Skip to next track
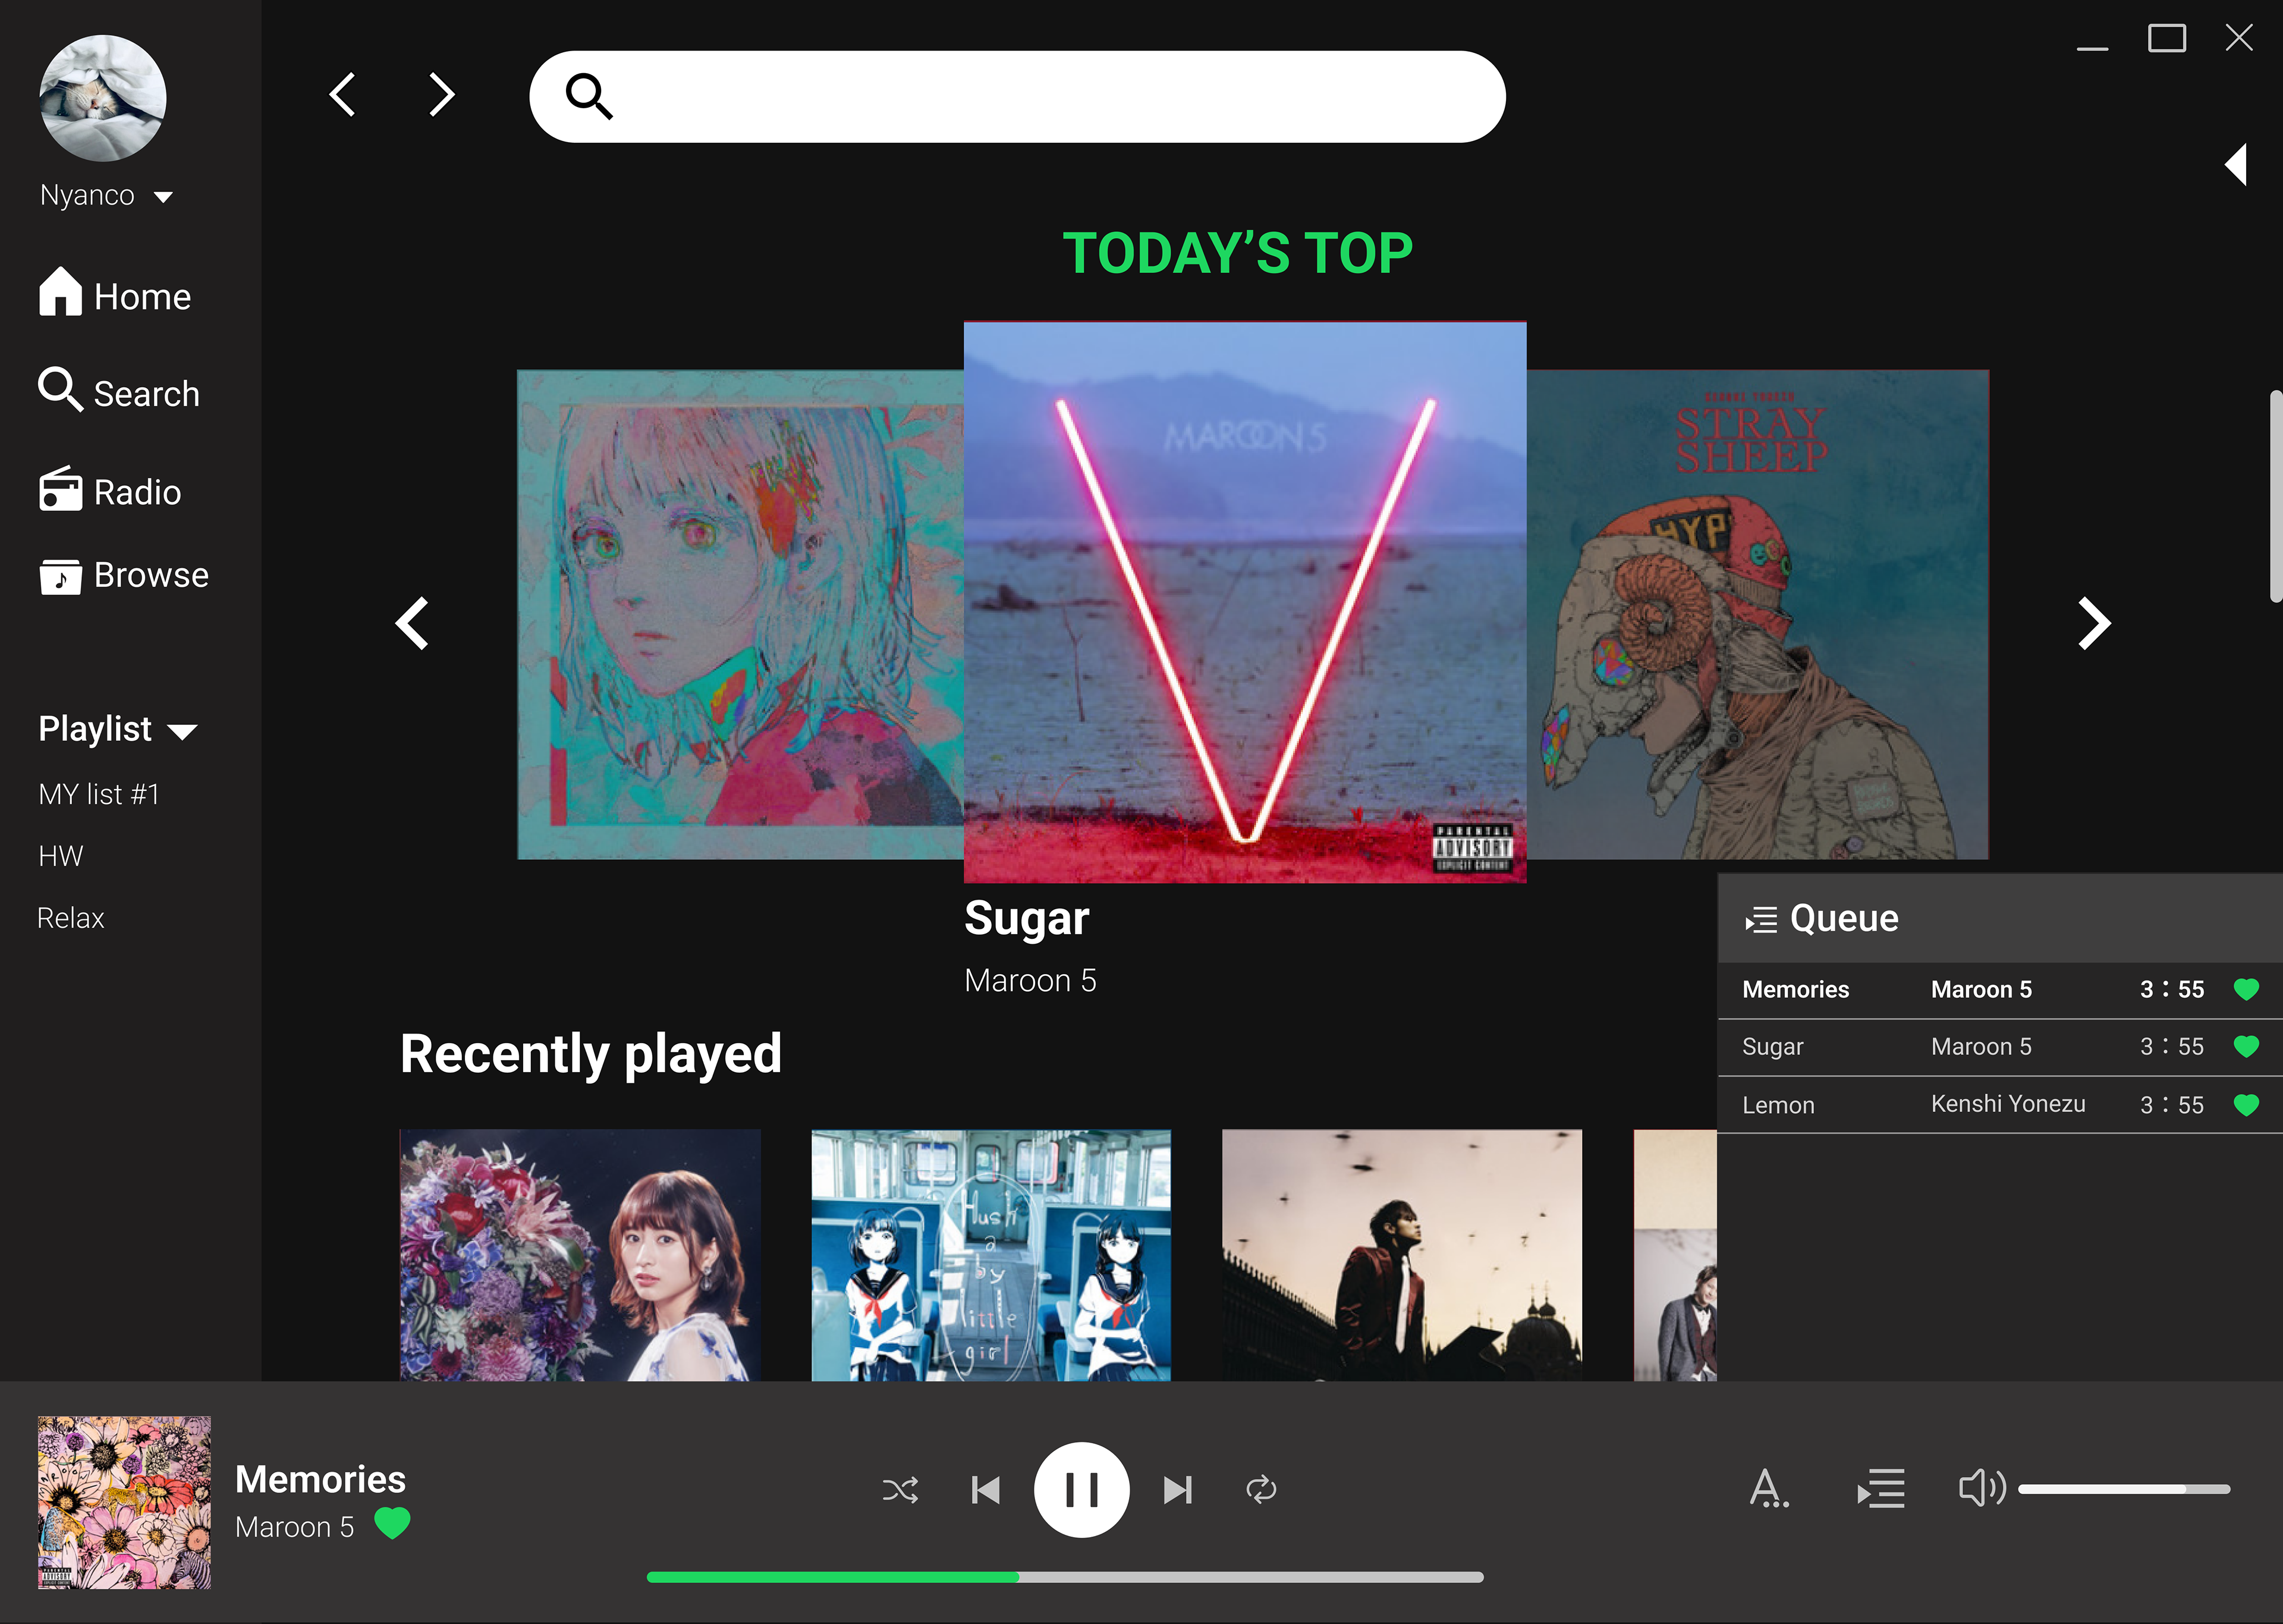2283x1624 pixels. pyautogui.click(x=1178, y=1490)
